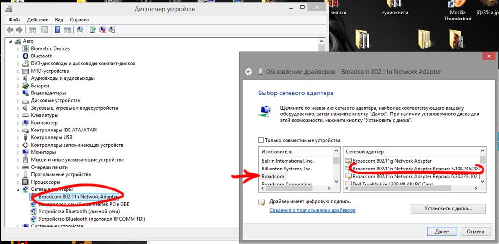Toggle Только совместимые устройства checkbox
This screenshot has width=499, height=244.
pyautogui.click(x=261, y=140)
